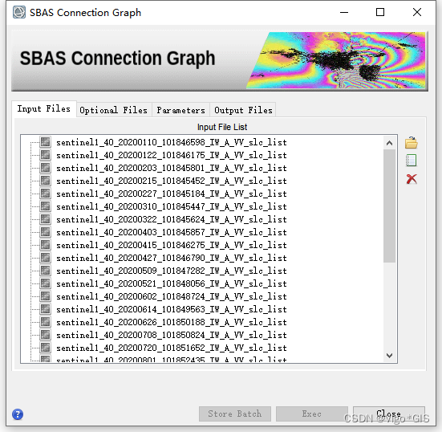This screenshot has height=432, width=442.
Task: Open the Output Files tab
Action: (243, 110)
